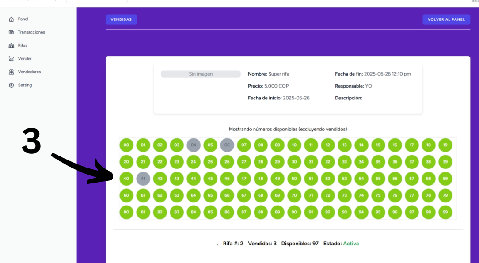Click the Sin imagen placeholder
The width and height of the screenshot is (479, 263).
[201, 74]
